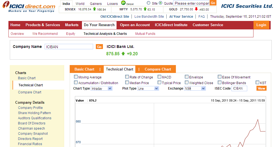275x147 pixels.
Task: Click the orange View button
Action: tap(261, 88)
